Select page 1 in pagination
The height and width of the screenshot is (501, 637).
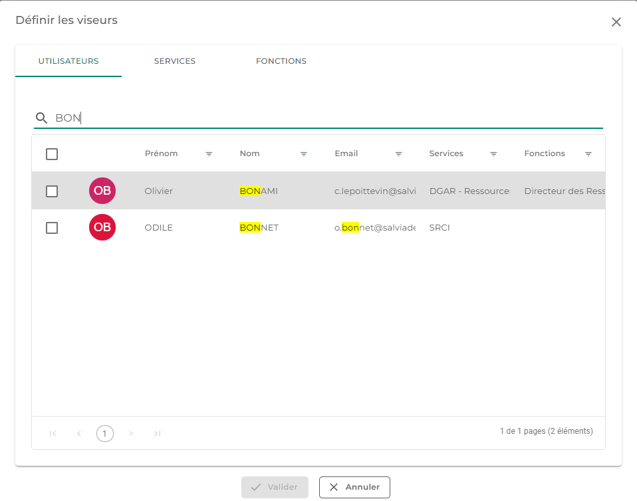pos(105,434)
